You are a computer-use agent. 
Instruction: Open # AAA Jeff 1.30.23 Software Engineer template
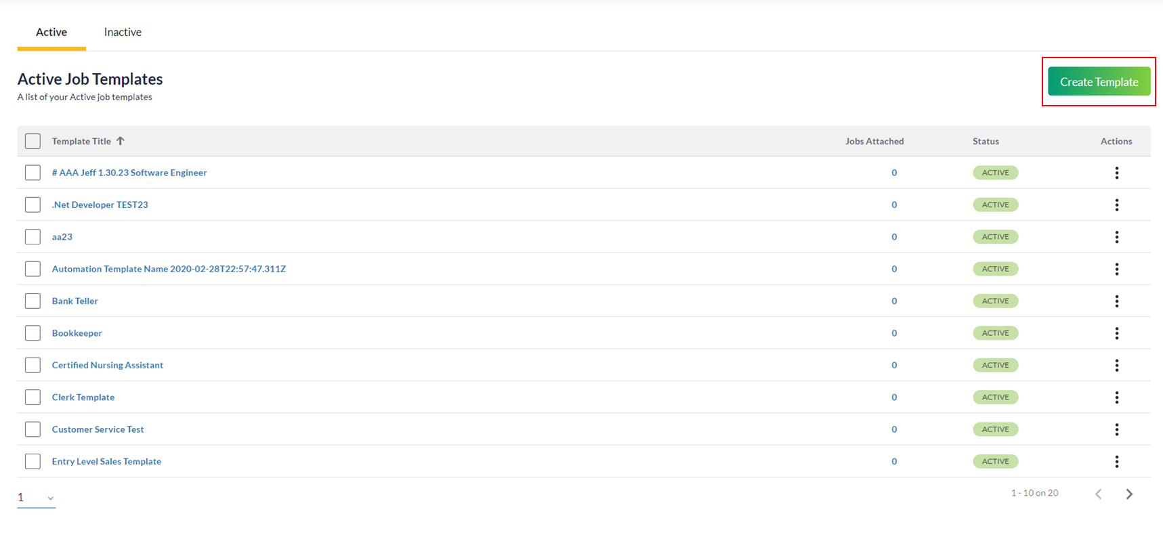pos(129,173)
